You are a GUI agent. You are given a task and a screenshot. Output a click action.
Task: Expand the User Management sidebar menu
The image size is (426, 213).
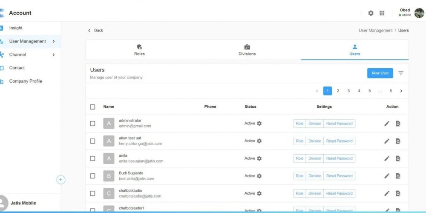coord(54,41)
